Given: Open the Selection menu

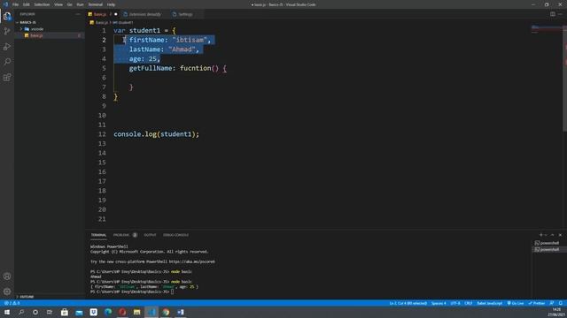Looking at the screenshot, I should pos(42,4).
